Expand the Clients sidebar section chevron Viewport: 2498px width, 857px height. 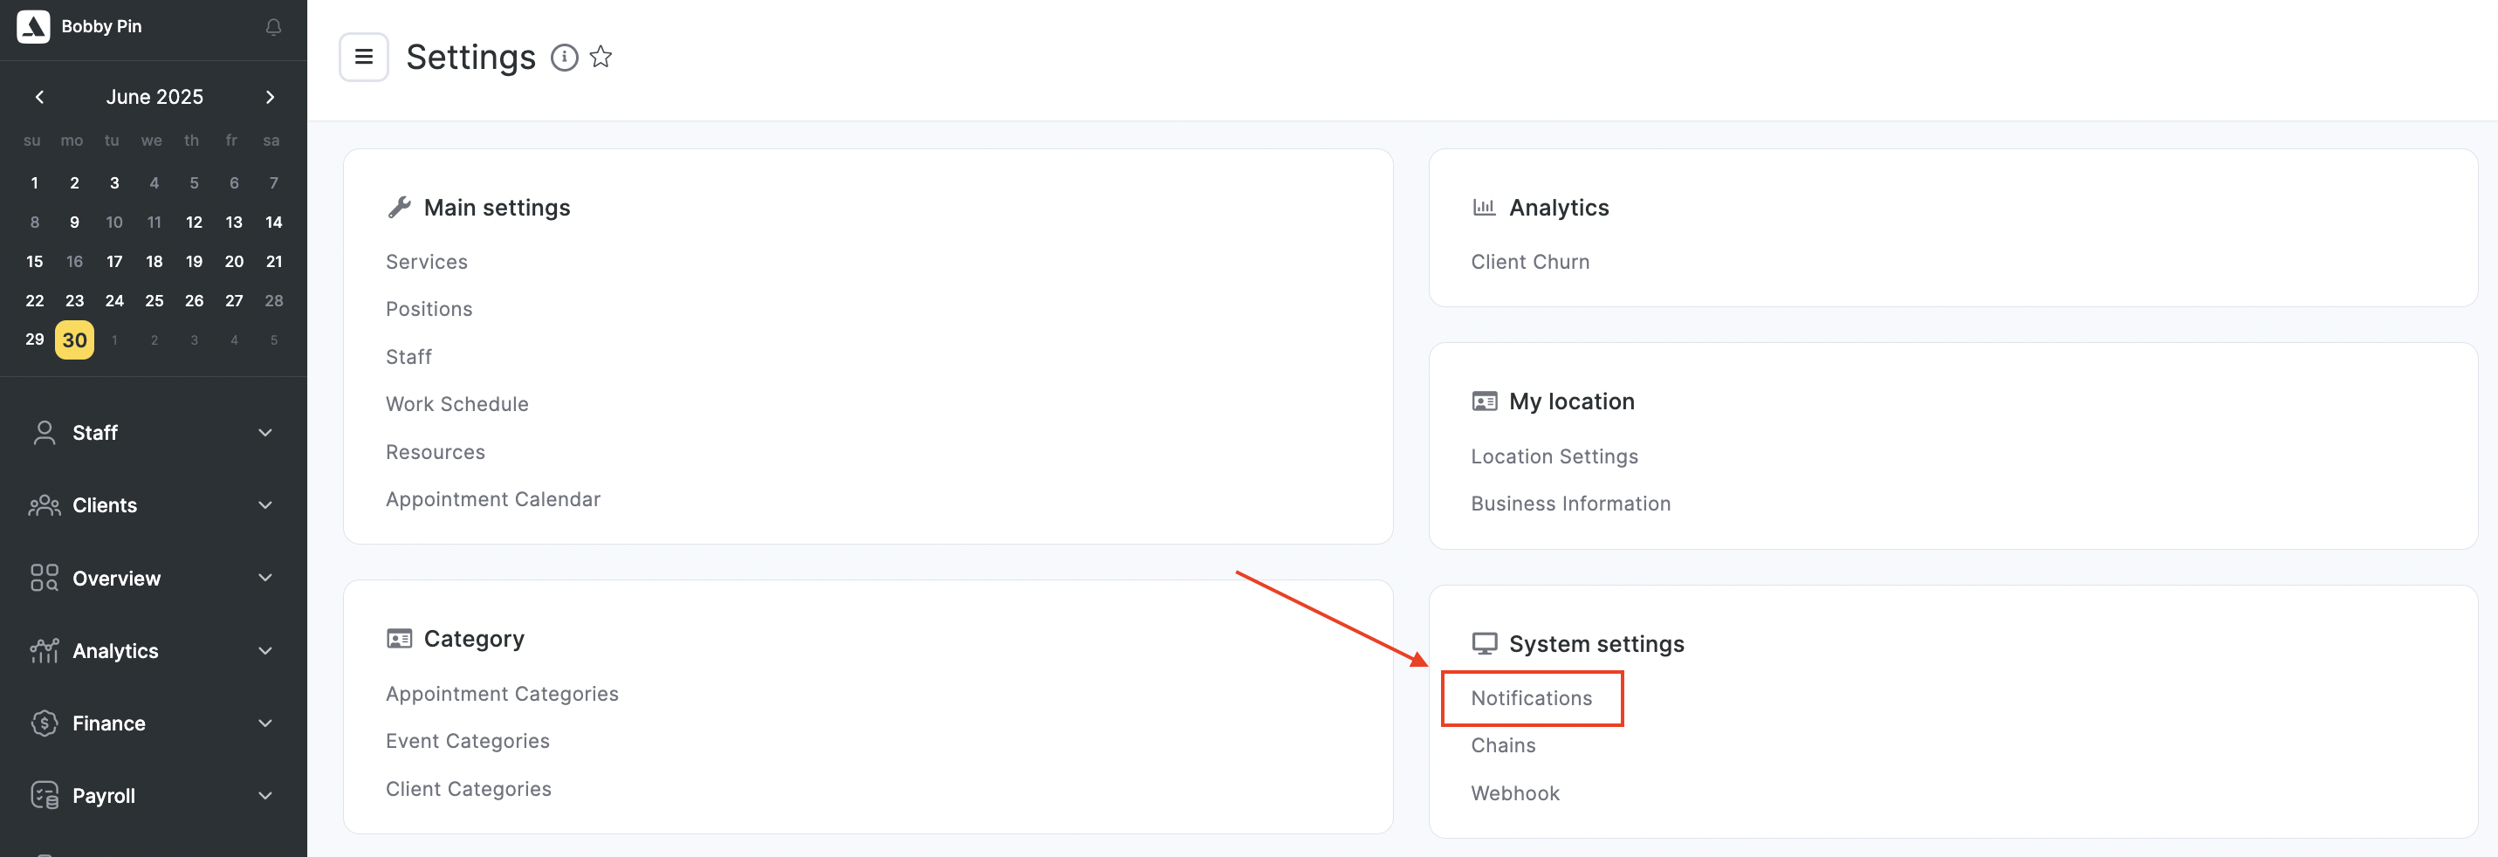[264, 505]
